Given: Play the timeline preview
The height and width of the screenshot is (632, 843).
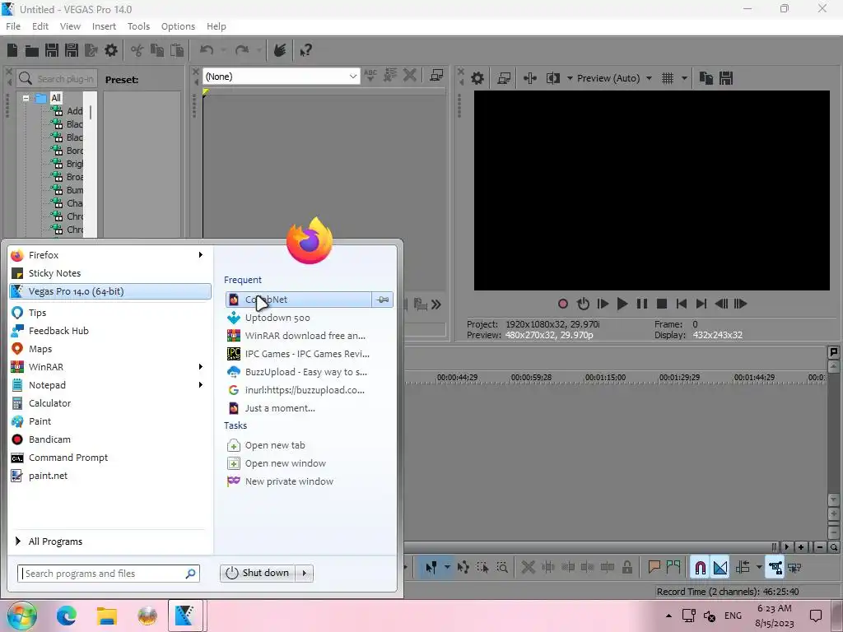Looking at the screenshot, I should click(622, 304).
